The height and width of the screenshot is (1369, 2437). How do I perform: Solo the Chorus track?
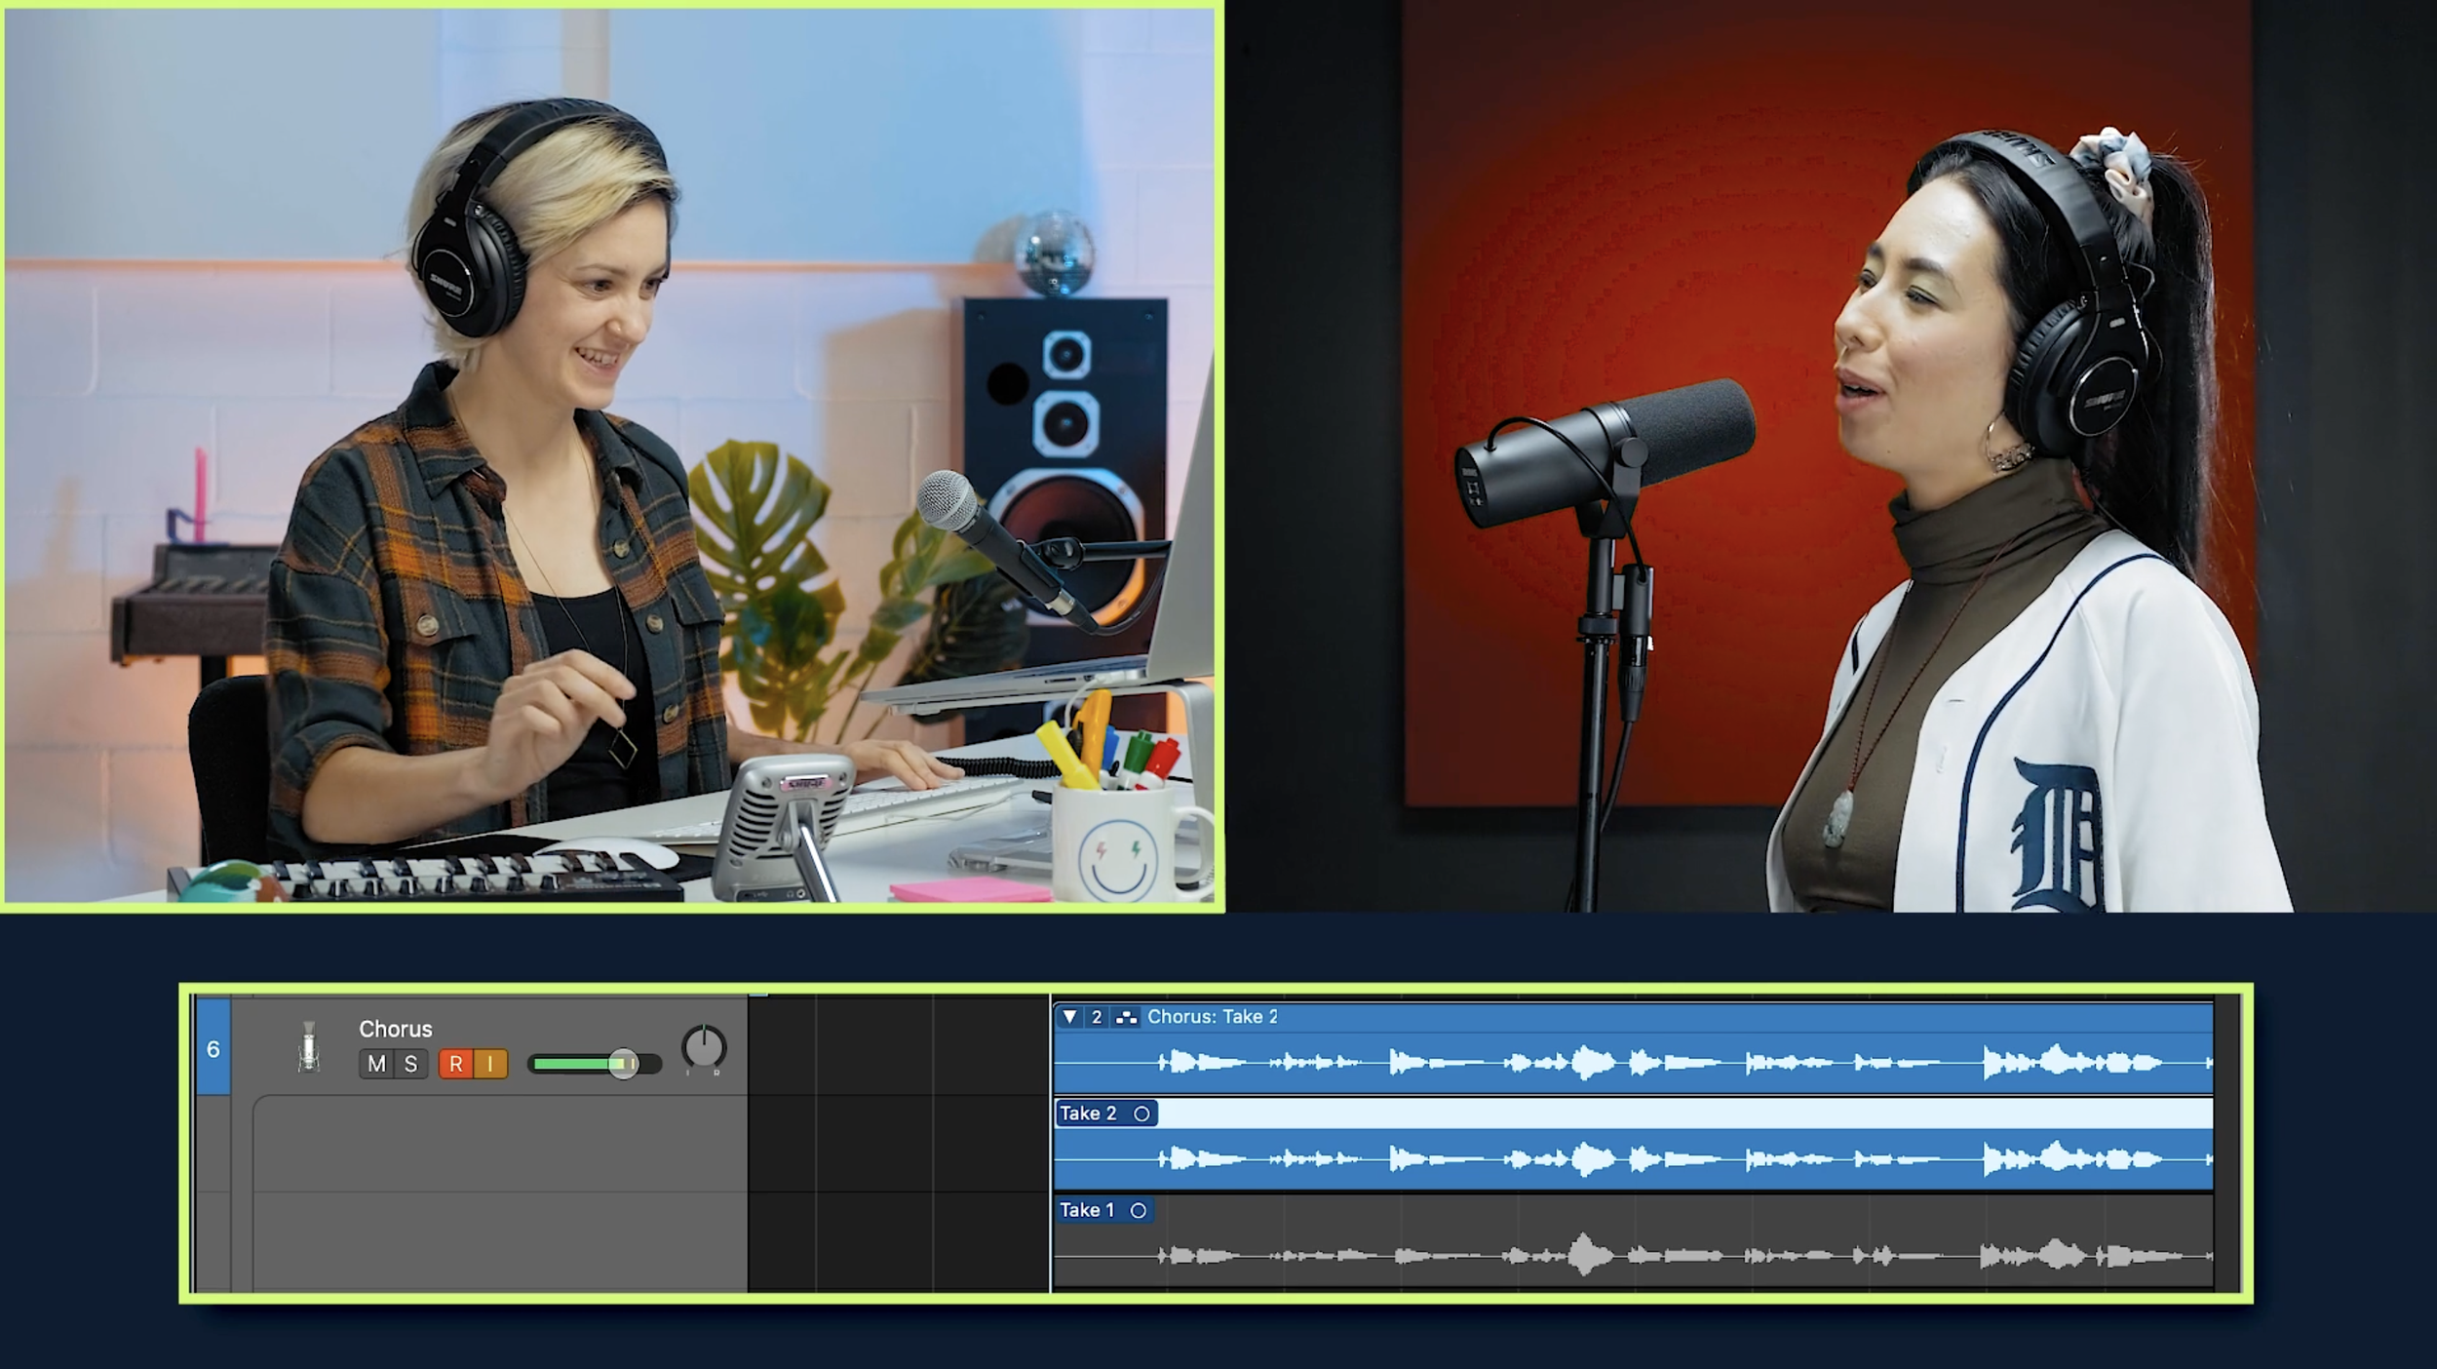[410, 1064]
